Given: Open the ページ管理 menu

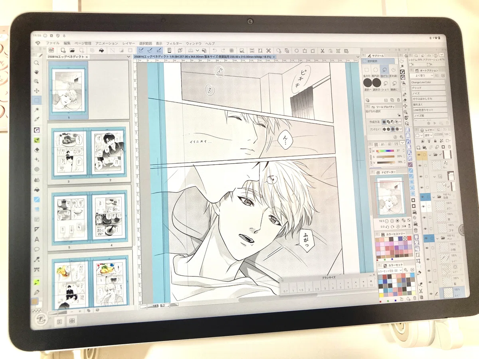Looking at the screenshot, I should 83,43.
